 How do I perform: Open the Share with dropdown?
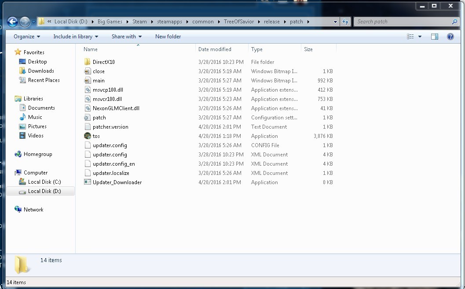click(126, 37)
